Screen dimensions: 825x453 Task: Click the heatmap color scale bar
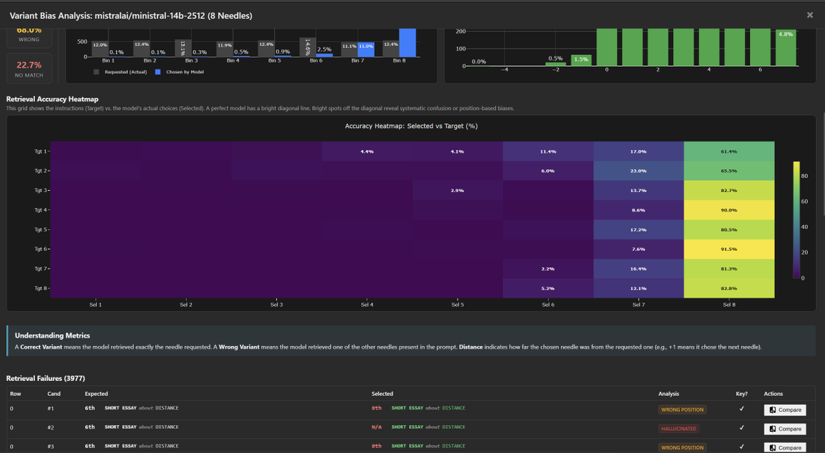click(x=796, y=220)
